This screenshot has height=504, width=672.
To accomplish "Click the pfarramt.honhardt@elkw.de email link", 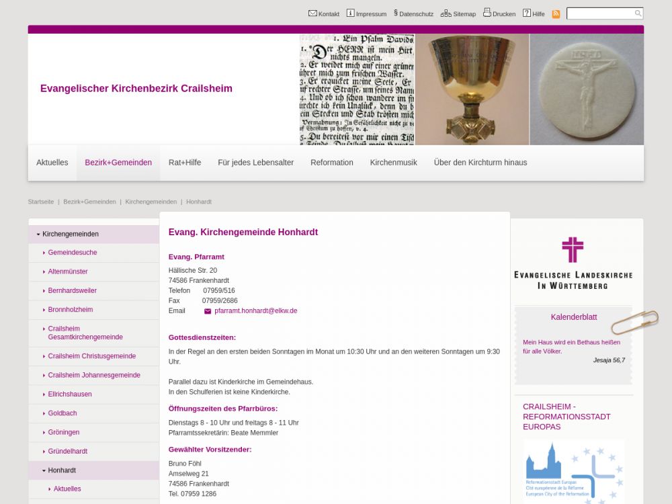I will (x=255, y=311).
